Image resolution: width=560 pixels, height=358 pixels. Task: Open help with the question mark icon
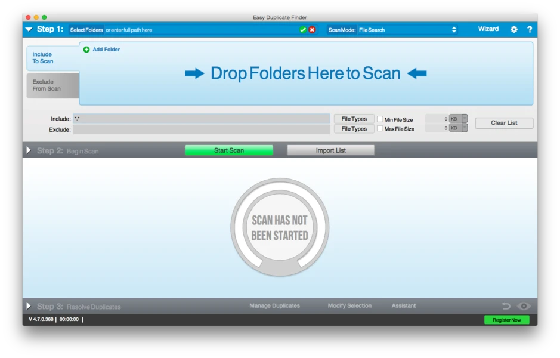pyautogui.click(x=530, y=30)
